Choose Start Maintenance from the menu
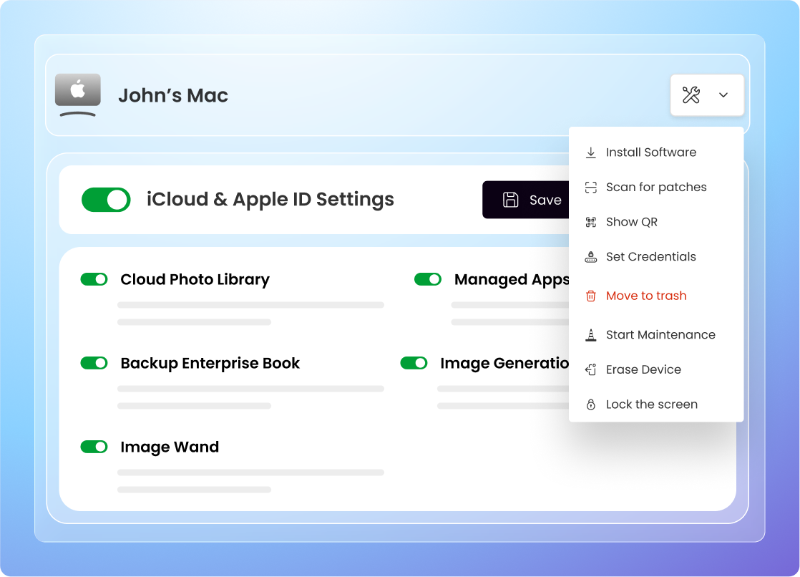Screen dimensions: 800x577 coord(660,335)
